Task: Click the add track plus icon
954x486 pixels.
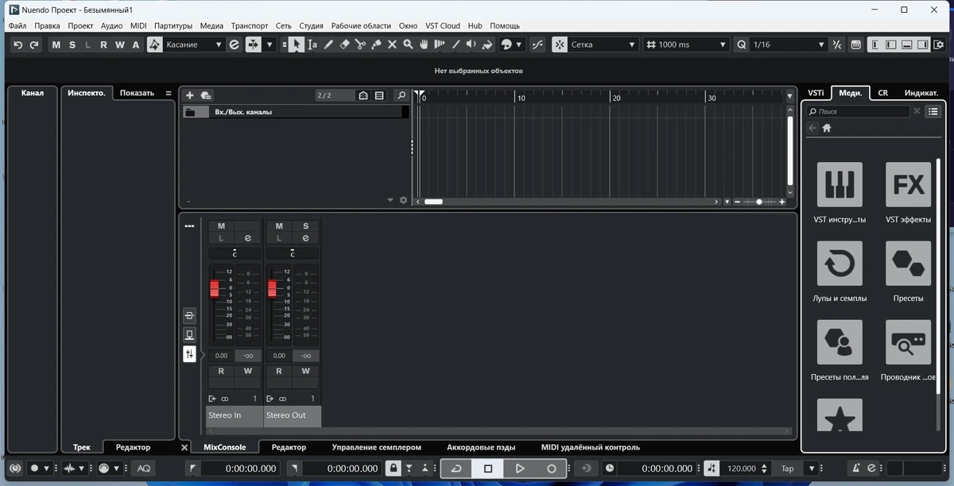Action: (190, 95)
